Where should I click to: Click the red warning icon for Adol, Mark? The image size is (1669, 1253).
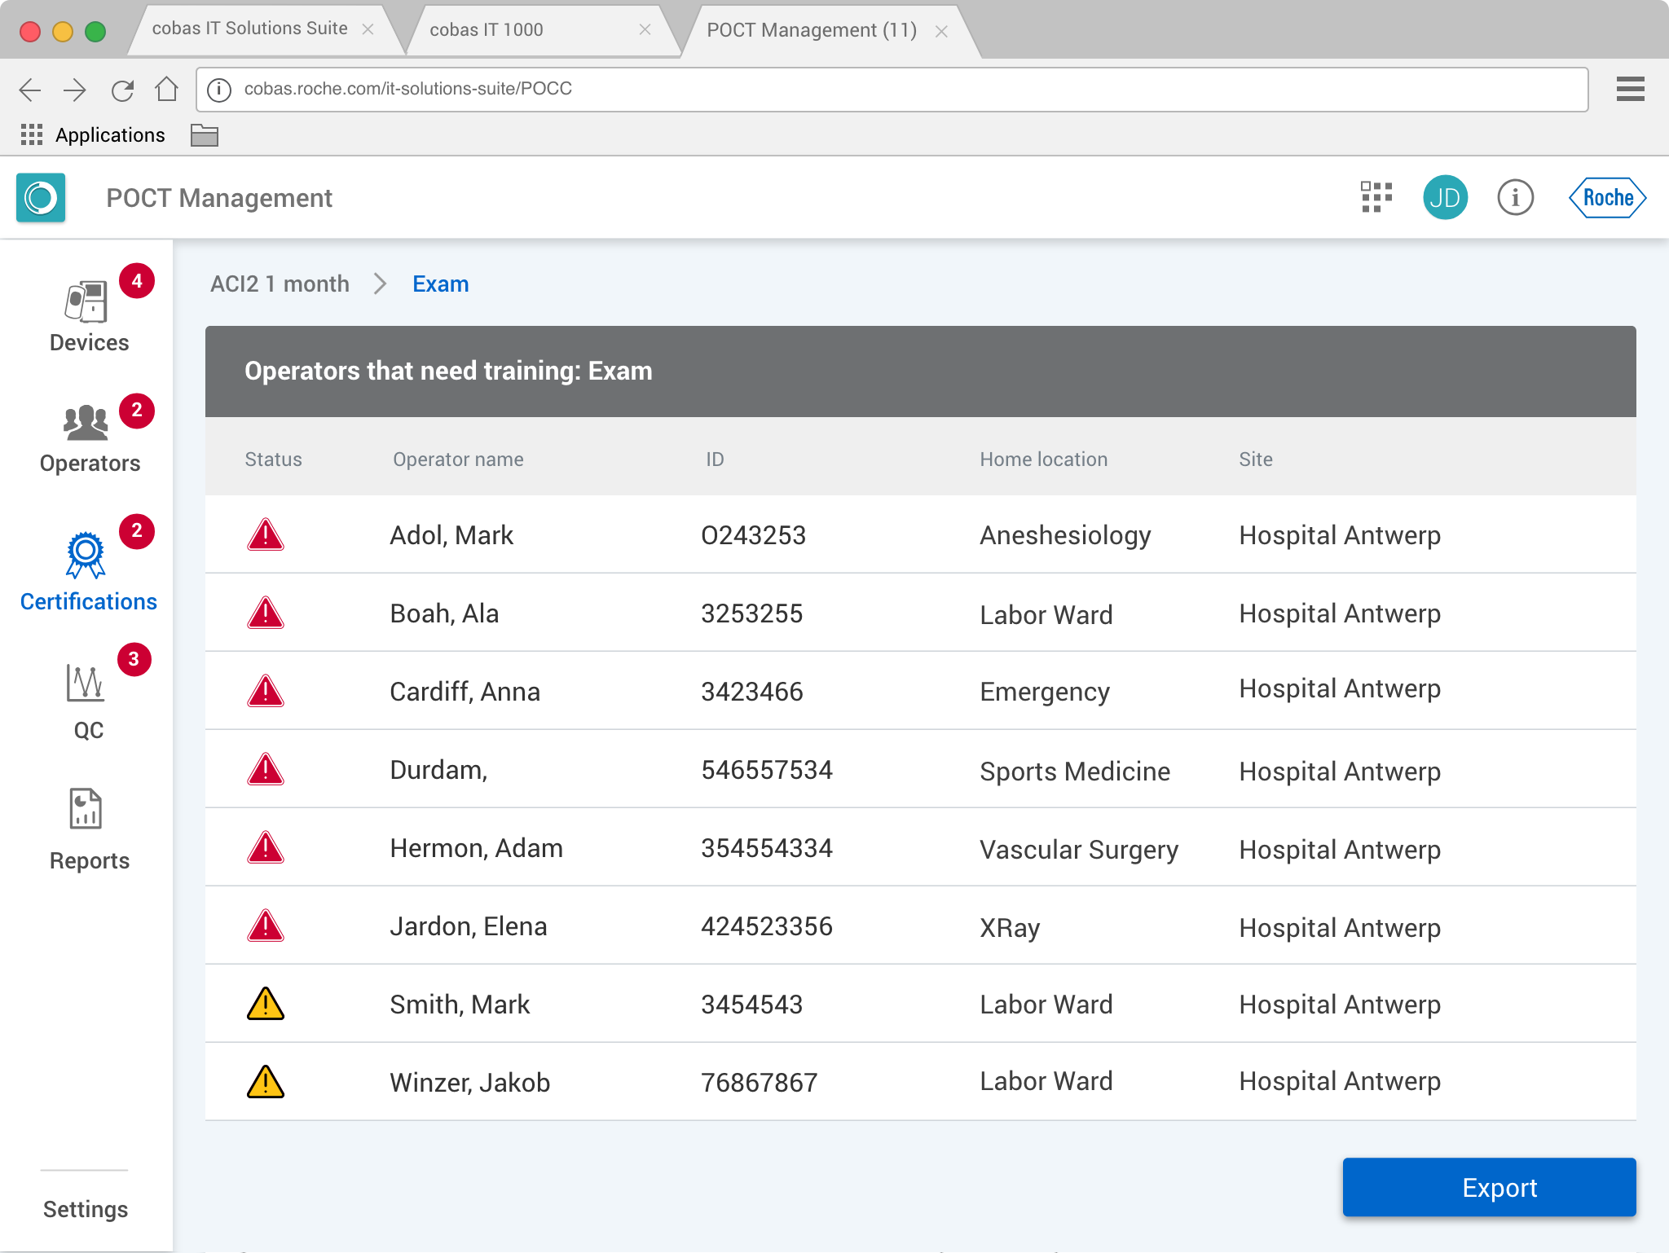pyautogui.click(x=266, y=535)
